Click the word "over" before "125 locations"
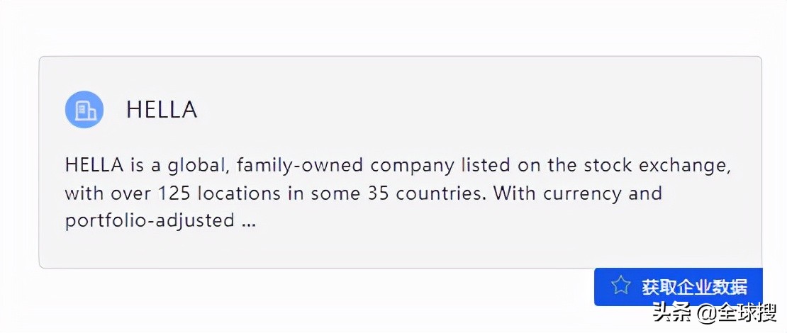The height and width of the screenshot is (333, 787). pos(130,193)
